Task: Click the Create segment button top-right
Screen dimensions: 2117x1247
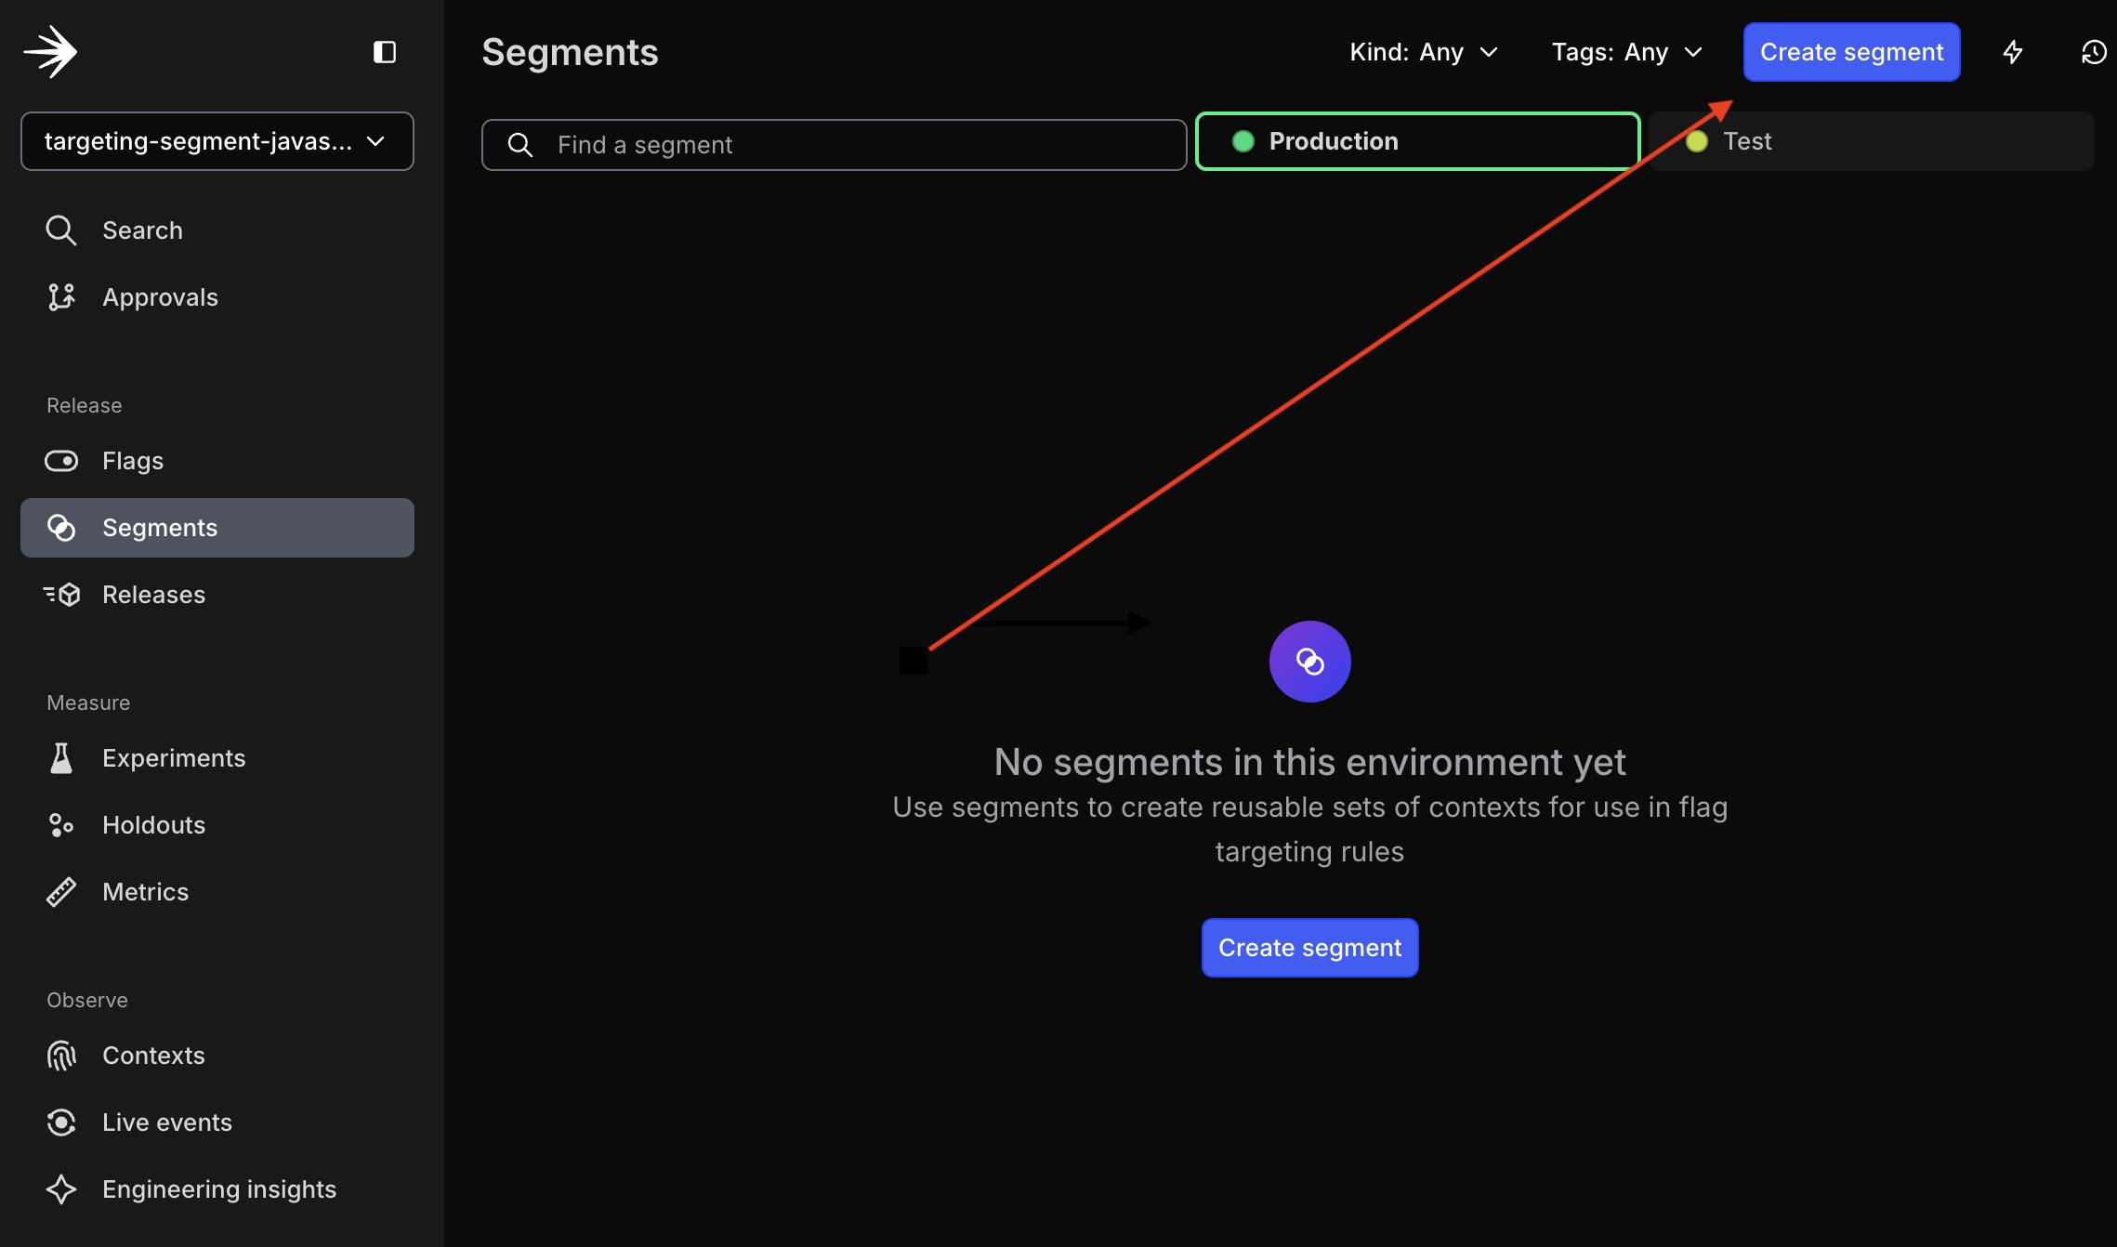Action: [x=1851, y=50]
